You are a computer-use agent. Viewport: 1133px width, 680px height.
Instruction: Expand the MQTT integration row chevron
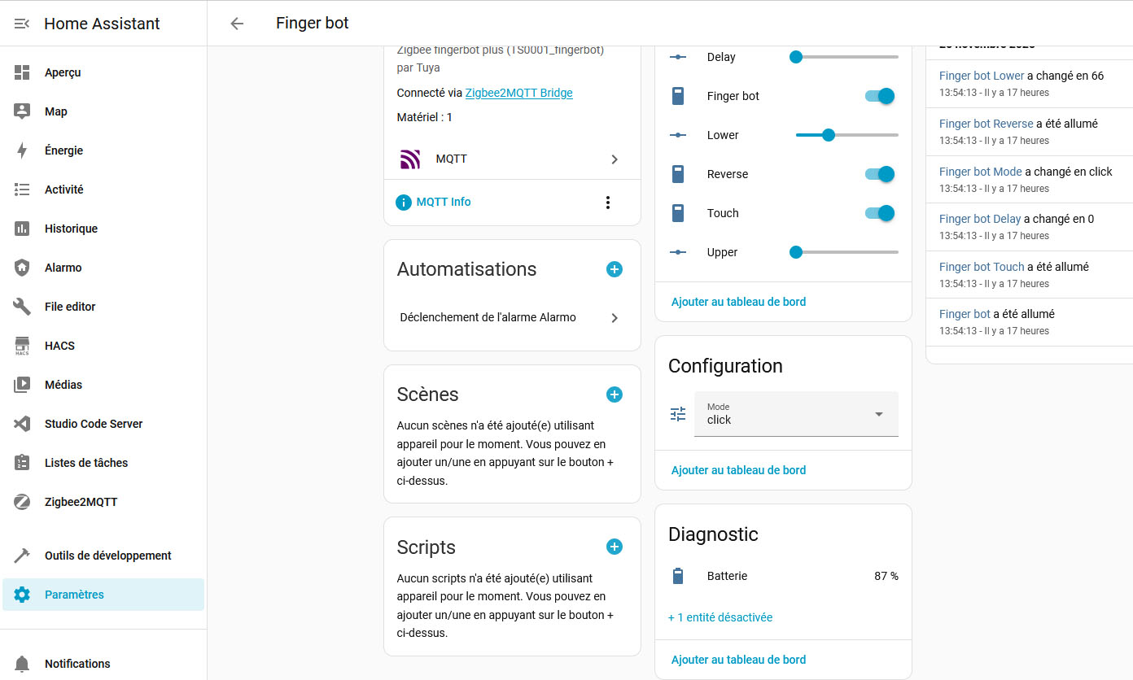pos(615,159)
